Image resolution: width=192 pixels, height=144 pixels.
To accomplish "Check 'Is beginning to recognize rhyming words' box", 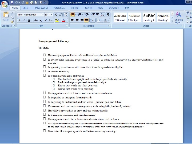I will point(45,97).
